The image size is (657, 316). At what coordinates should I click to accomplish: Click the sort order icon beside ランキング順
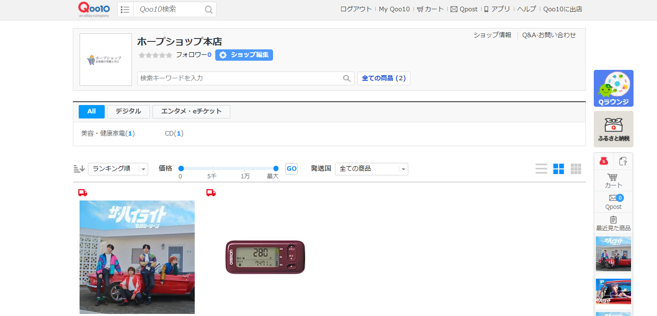pos(79,169)
